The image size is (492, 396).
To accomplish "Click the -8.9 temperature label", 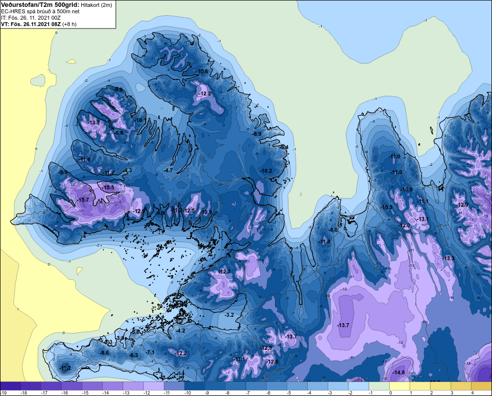I will click(x=257, y=134).
